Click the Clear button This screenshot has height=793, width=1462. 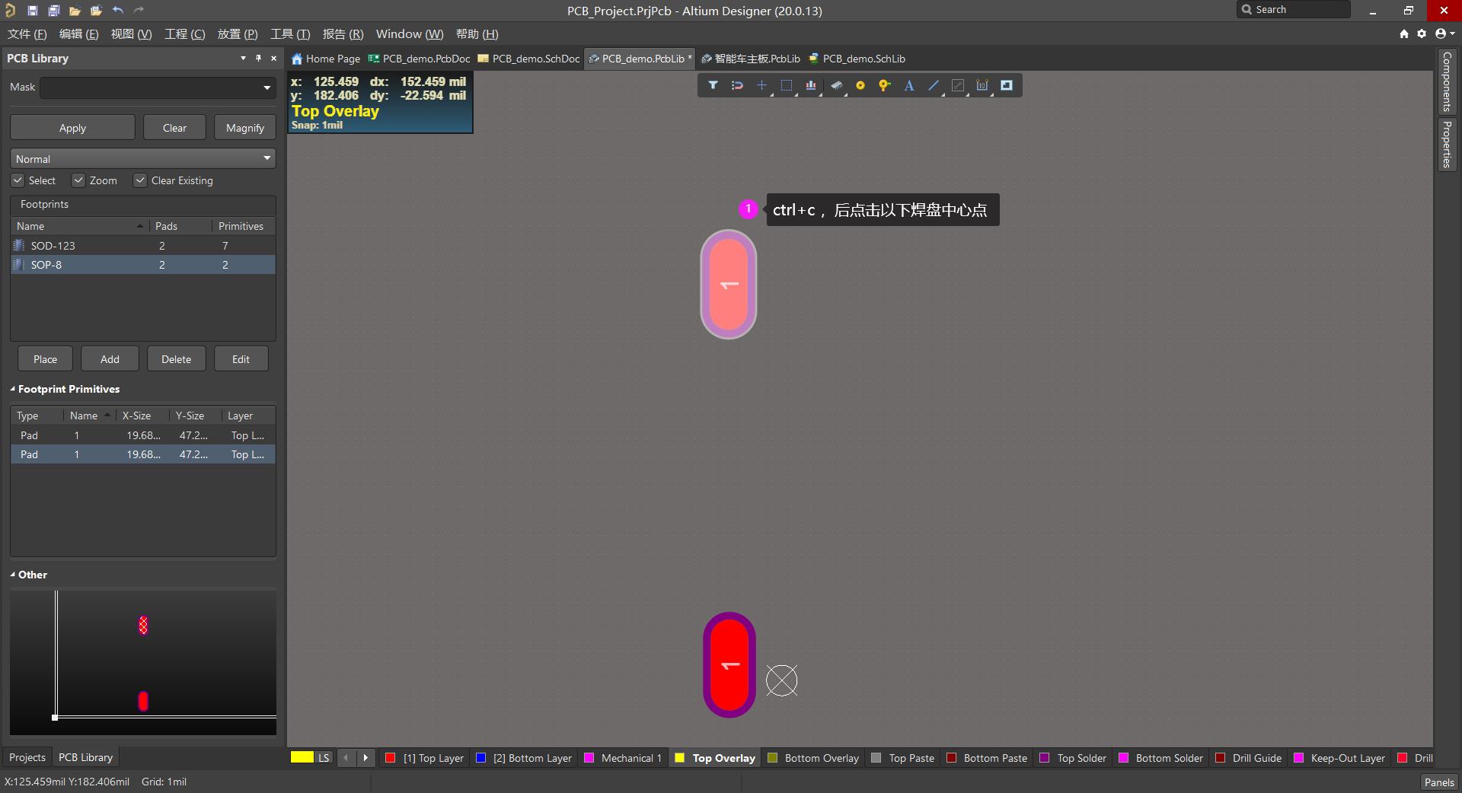174,128
